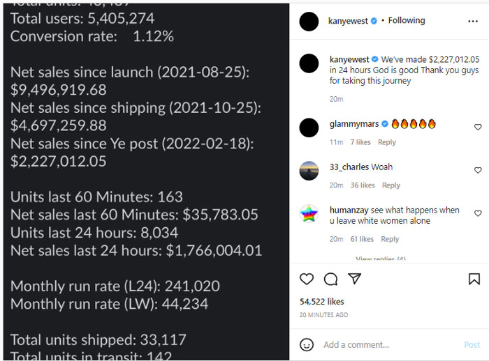The height and width of the screenshot is (361, 489).
Task: Like humanzay's comment with the heart
Action: [478, 214]
